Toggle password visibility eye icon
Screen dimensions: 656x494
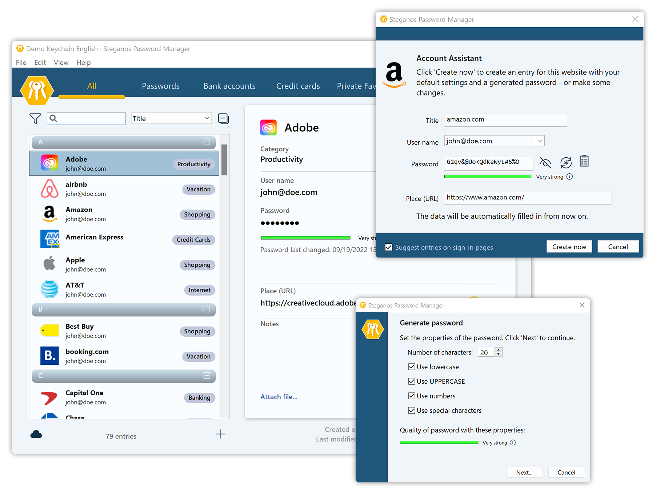pyautogui.click(x=545, y=163)
